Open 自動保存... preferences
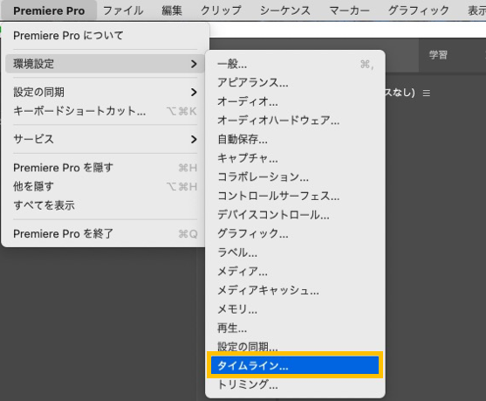 pyautogui.click(x=295, y=140)
